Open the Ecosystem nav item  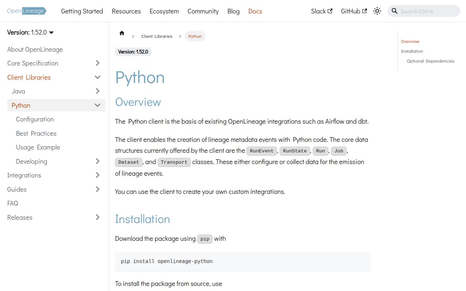click(x=164, y=11)
